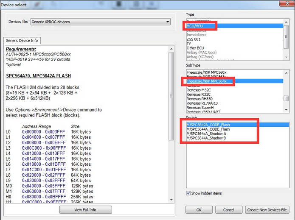This screenshot has width=295, height=220.
Task: Click SubType list scroll up arrow
Action: (x=286, y=73)
